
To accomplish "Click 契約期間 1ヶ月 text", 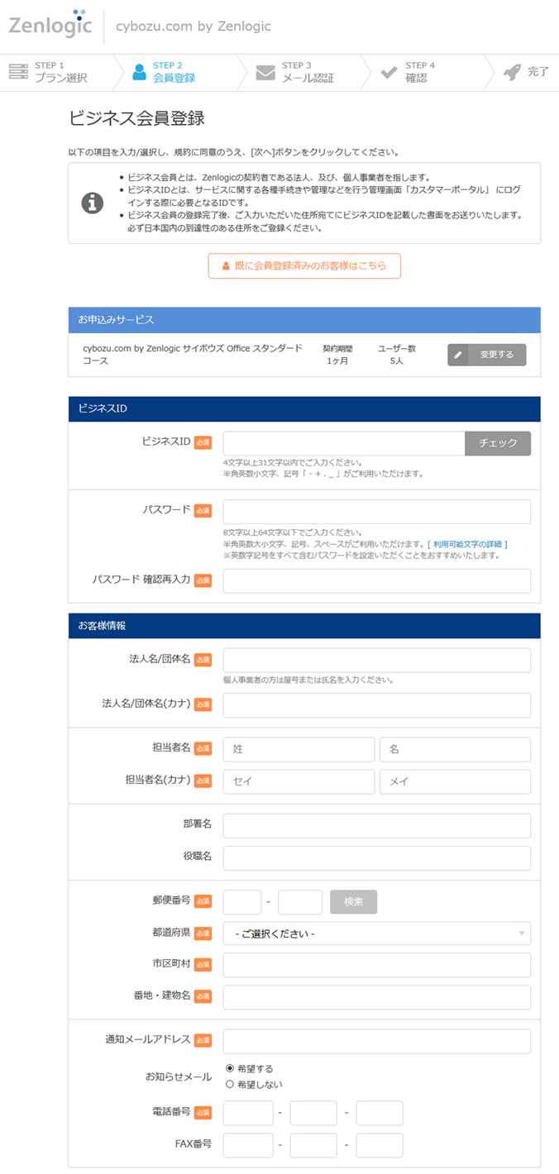I will (337, 355).
